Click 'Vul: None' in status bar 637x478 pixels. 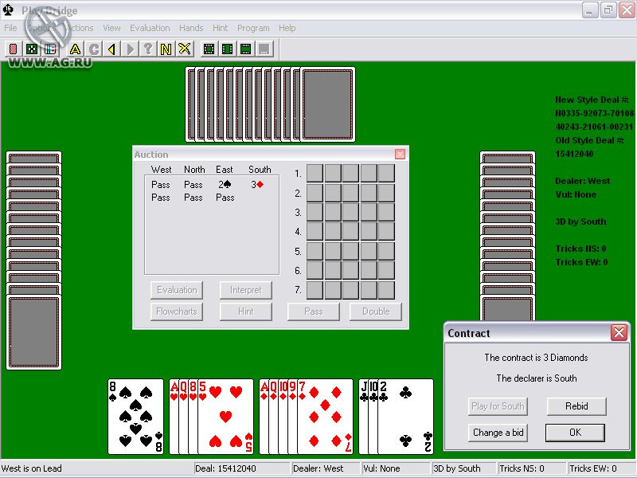tap(381, 468)
